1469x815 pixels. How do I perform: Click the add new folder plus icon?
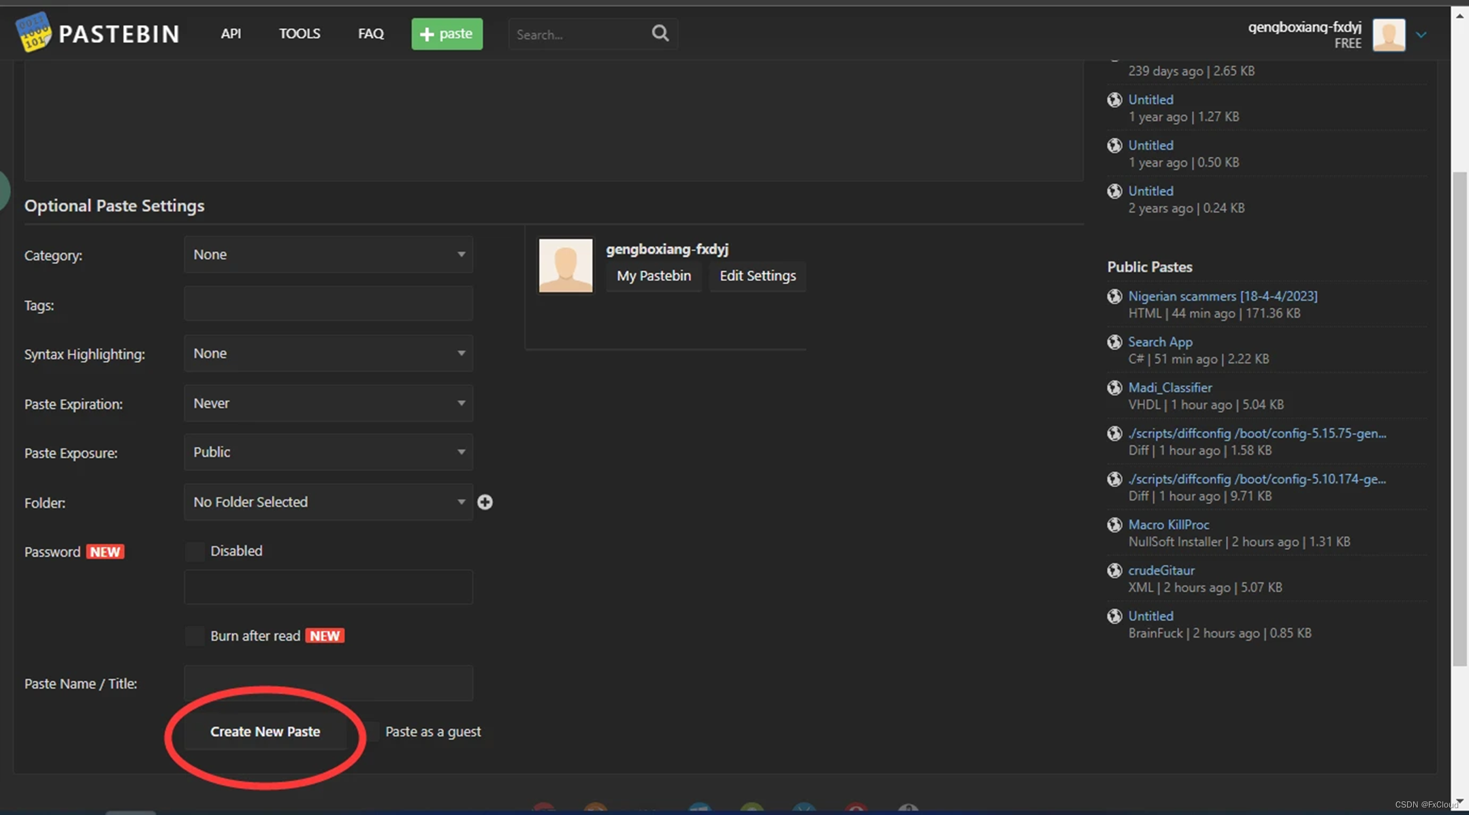[485, 502]
